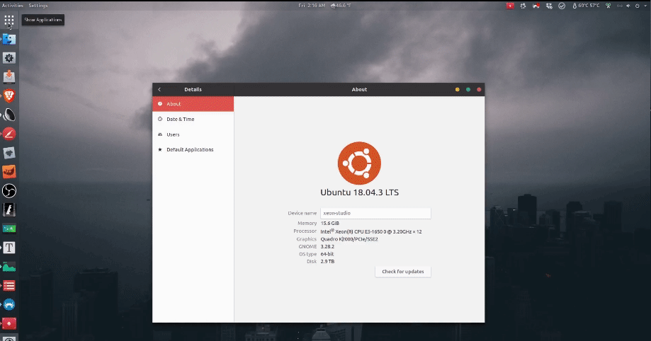Open temperature sensor indicator 69°C 57°C

pyautogui.click(x=586, y=6)
